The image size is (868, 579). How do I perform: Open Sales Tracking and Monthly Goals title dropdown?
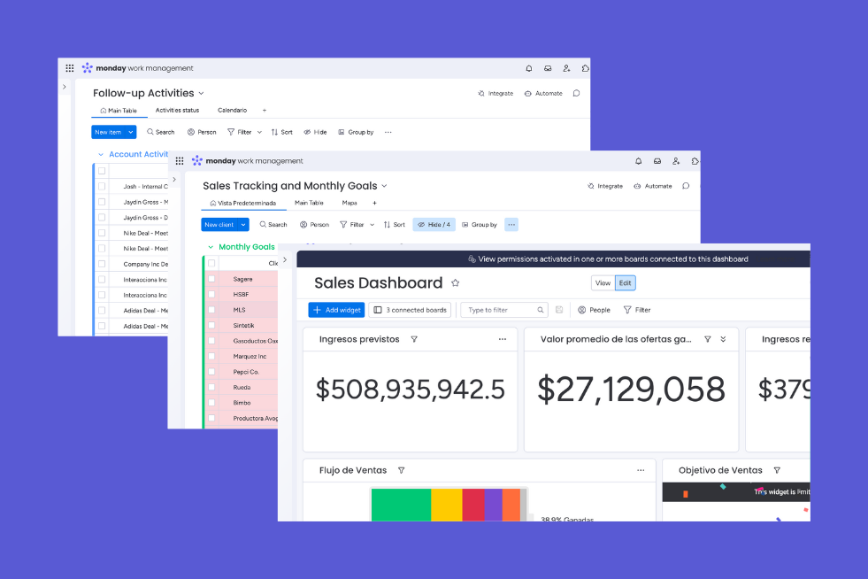pos(384,186)
